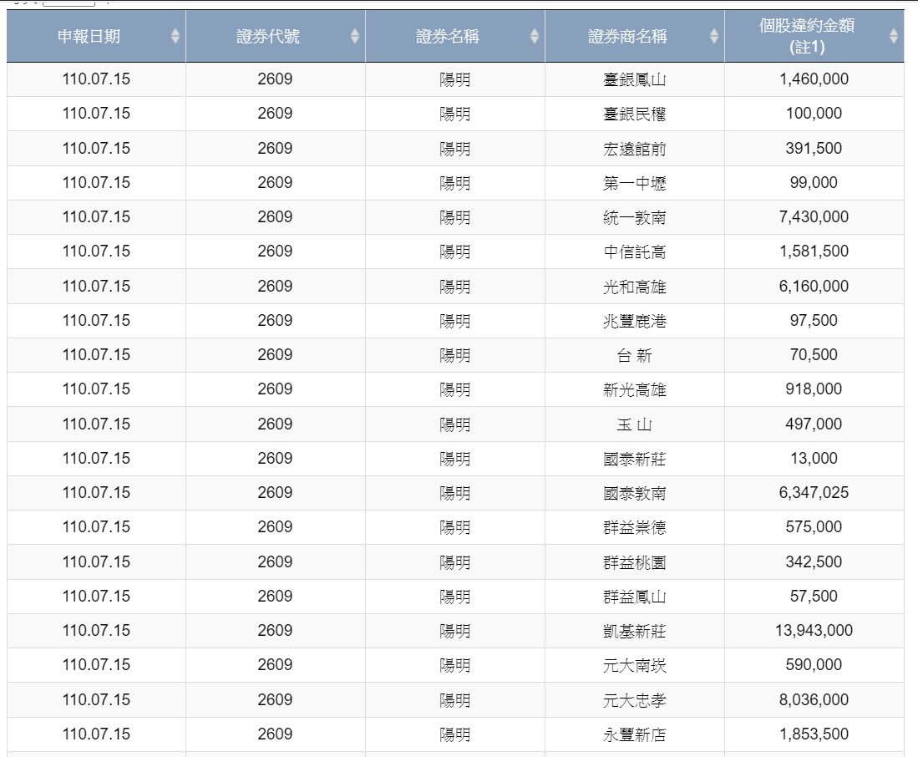This screenshot has height=757, width=918.
Task: Click amount 391,500
Action: (814, 148)
